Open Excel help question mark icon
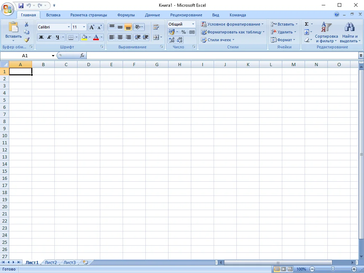Viewport: 364px width, 273px height. tap(336, 14)
